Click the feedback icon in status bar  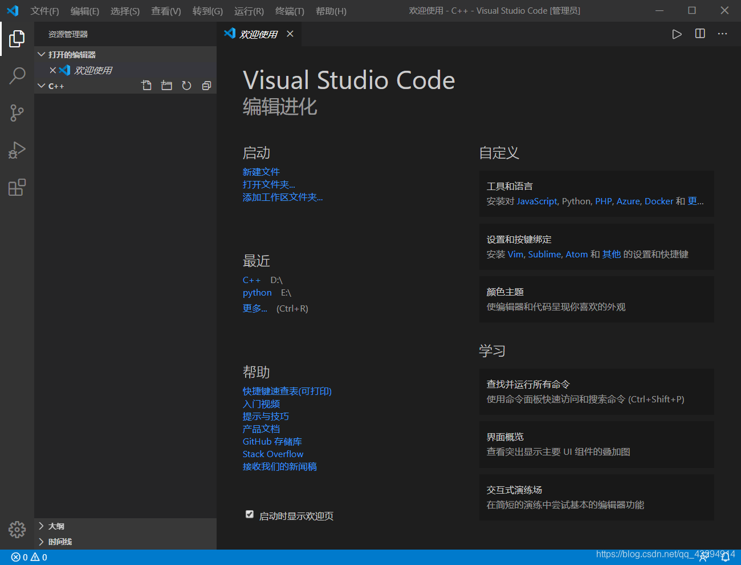point(704,558)
